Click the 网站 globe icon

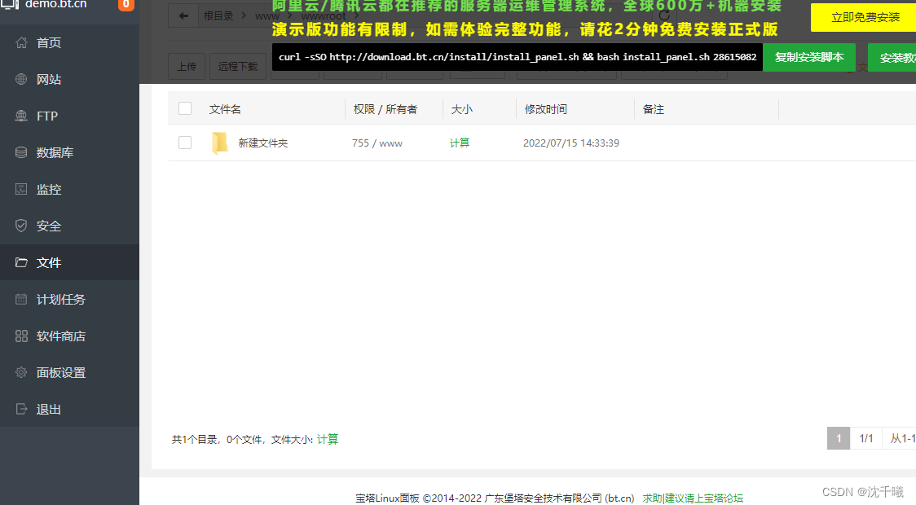[21, 79]
